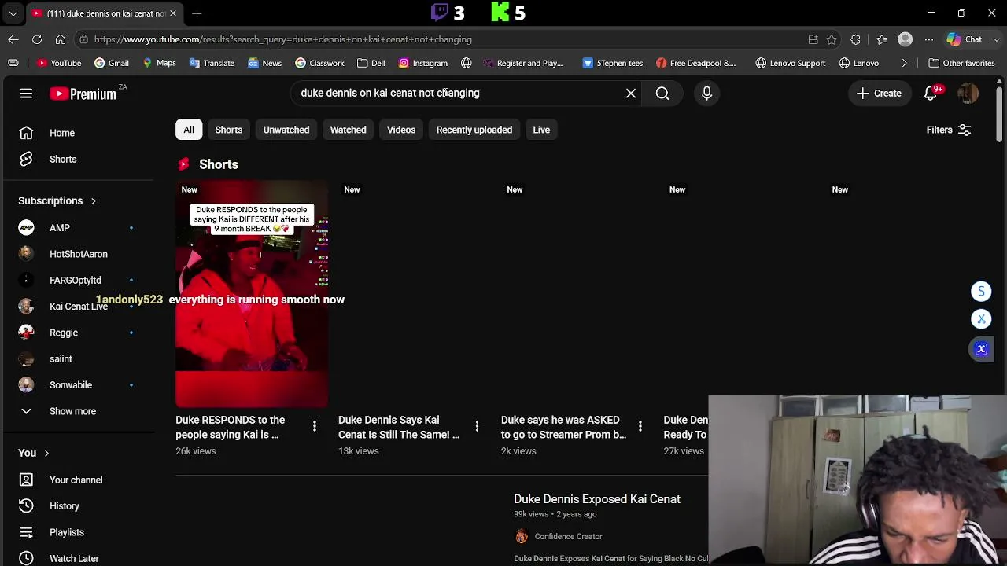Image resolution: width=1007 pixels, height=566 pixels.
Task: Open the Lenovo Support bookmark
Action: point(790,63)
